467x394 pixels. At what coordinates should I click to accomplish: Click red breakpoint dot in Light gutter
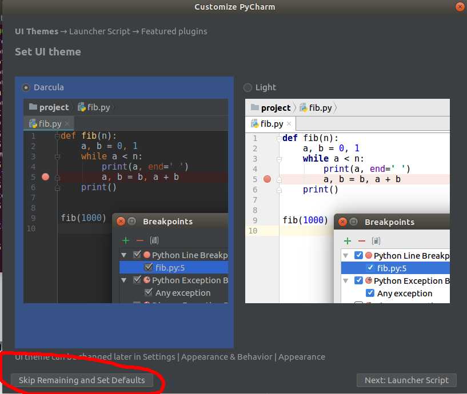268,179
